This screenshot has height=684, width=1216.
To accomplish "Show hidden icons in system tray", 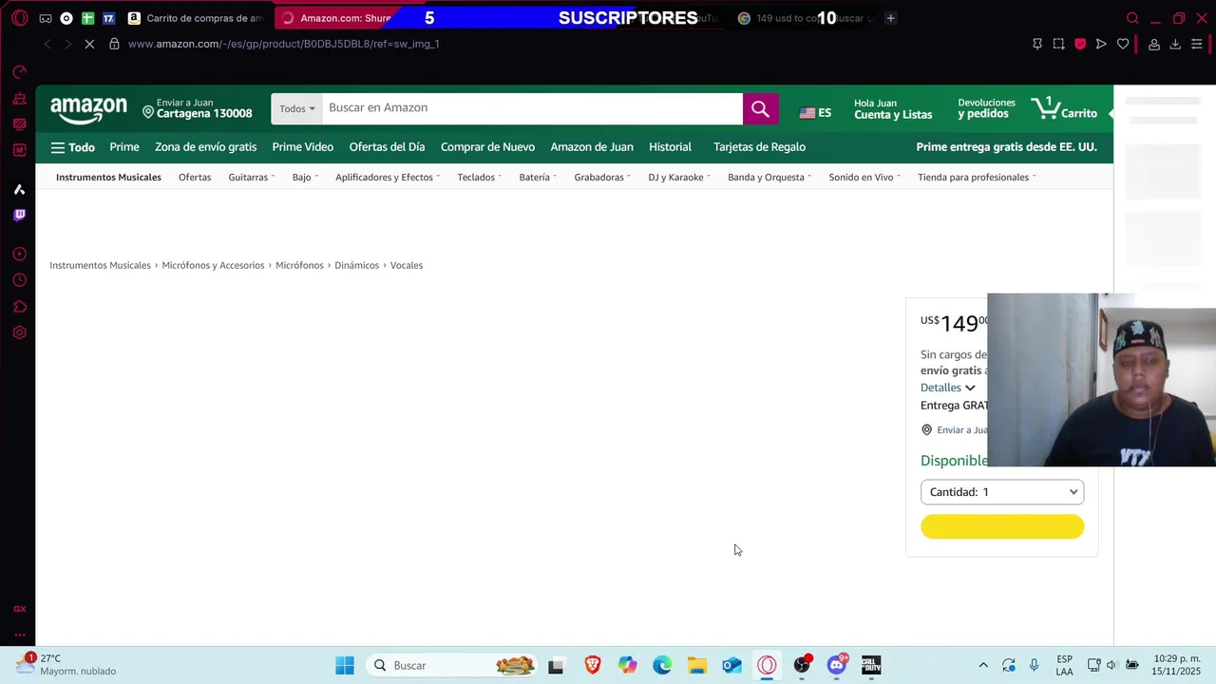I will click(x=983, y=665).
